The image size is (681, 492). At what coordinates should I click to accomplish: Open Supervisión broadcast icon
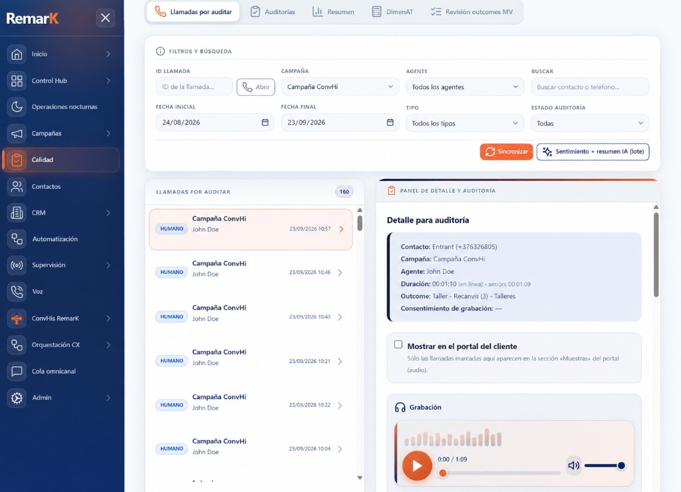tap(17, 265)
